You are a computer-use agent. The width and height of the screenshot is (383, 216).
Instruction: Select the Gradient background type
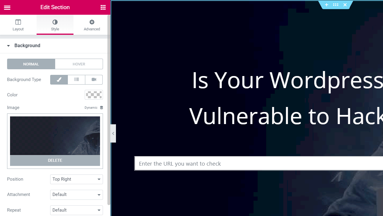[x=76, y=80]
